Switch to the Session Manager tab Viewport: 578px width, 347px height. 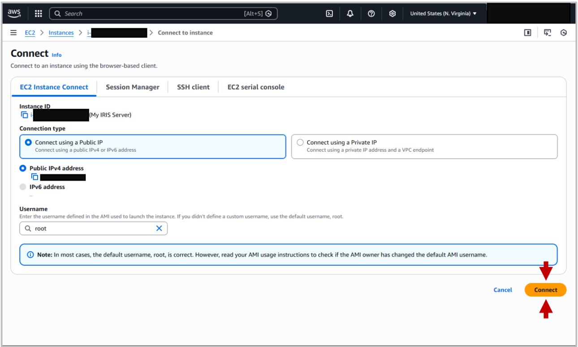[x=132, y=87]
